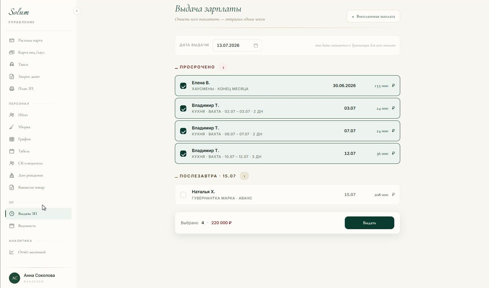Click the amount 208 000 ₽

(384, 195)
